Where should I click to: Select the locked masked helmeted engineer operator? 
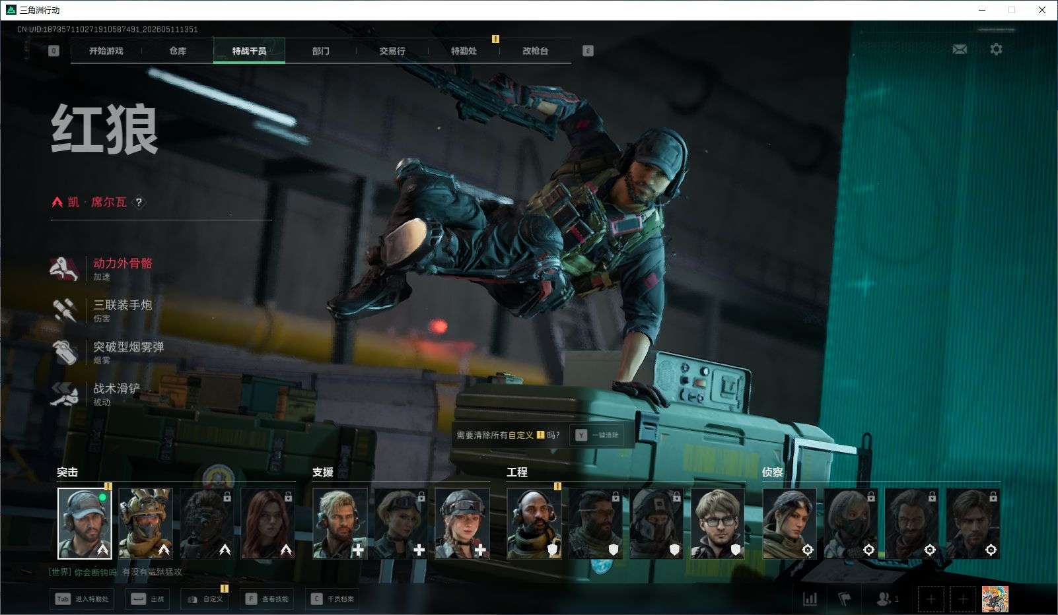coord(656,523)
